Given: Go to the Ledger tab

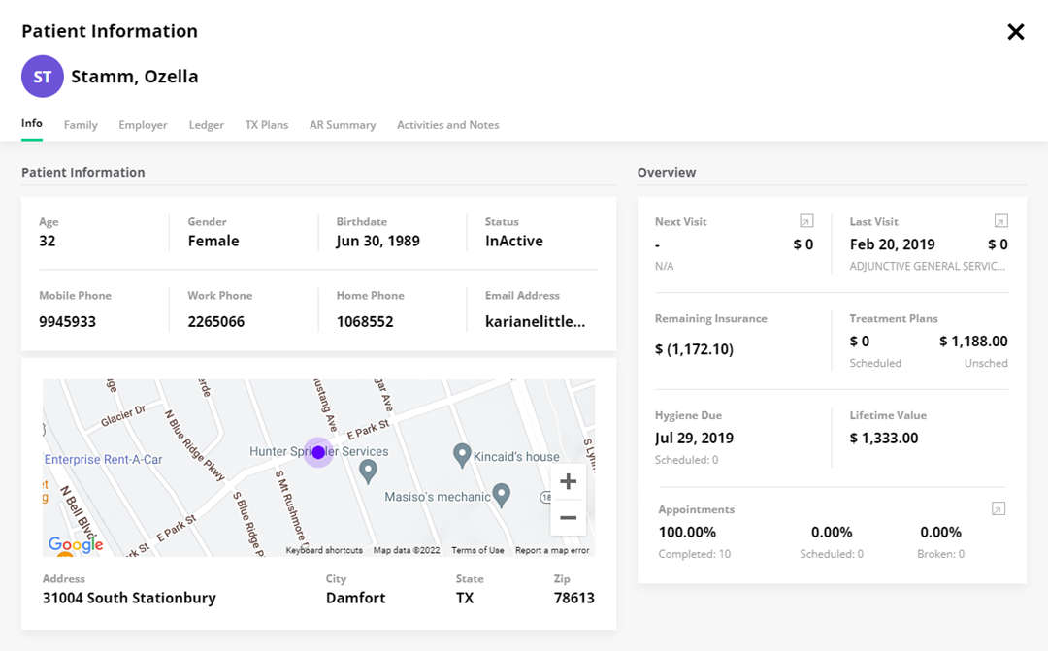Looking at the screenshot, I should 207,125.
